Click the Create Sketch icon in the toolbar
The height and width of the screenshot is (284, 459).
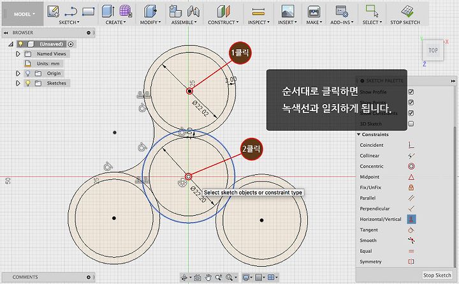[x=54, y=11]
